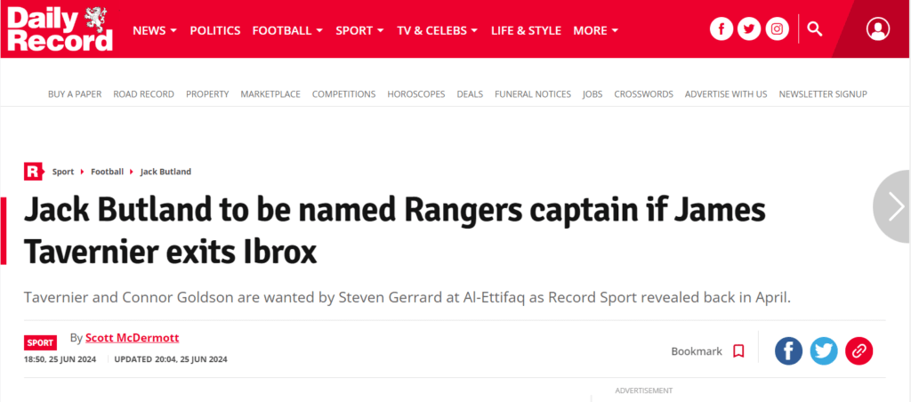911x402 pixels.
Task: Open the Funeral Notices link
Action: 533,94
